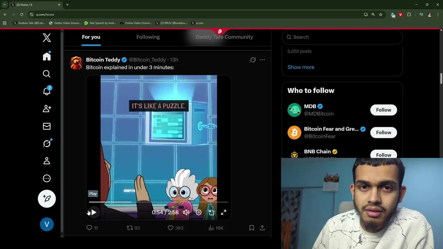
Task: Seek on the video progress bar
Action: (159, 202)
